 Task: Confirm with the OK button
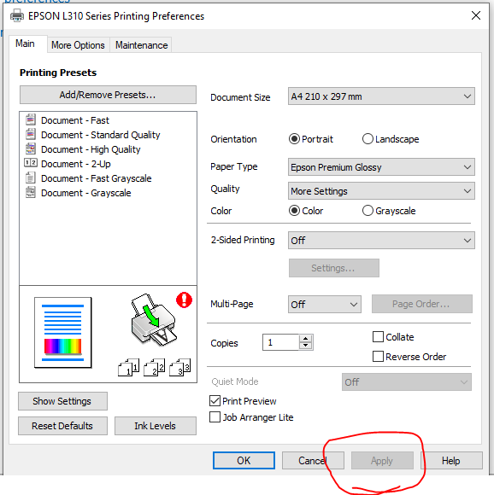click(244, 460)
